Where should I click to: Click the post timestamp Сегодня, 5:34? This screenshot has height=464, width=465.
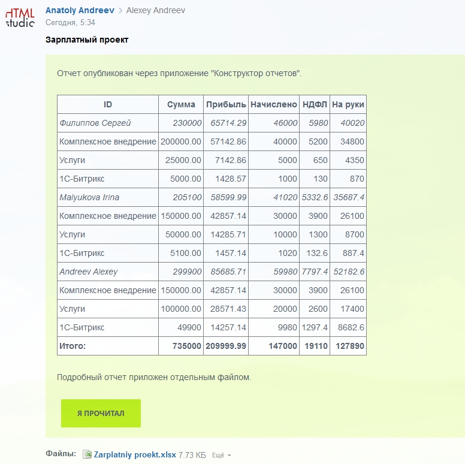[70, 23]
